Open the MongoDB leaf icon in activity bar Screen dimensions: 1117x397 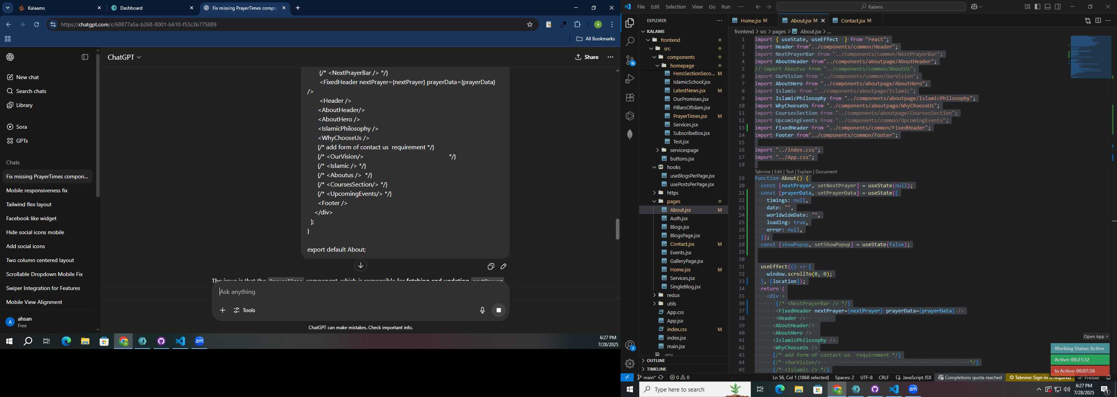point(629,135)
